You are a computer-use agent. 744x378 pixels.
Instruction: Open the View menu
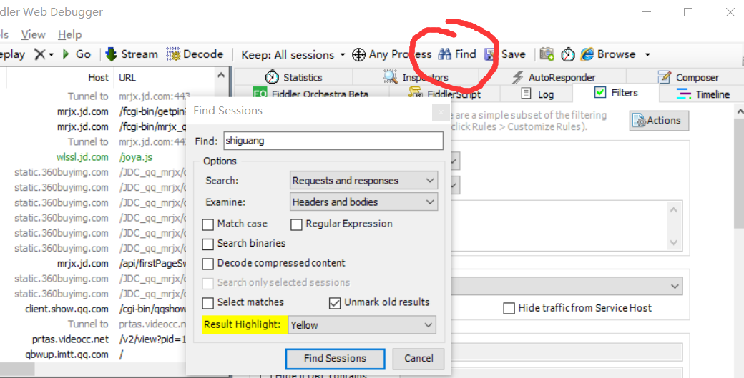[x=33, y=34]
